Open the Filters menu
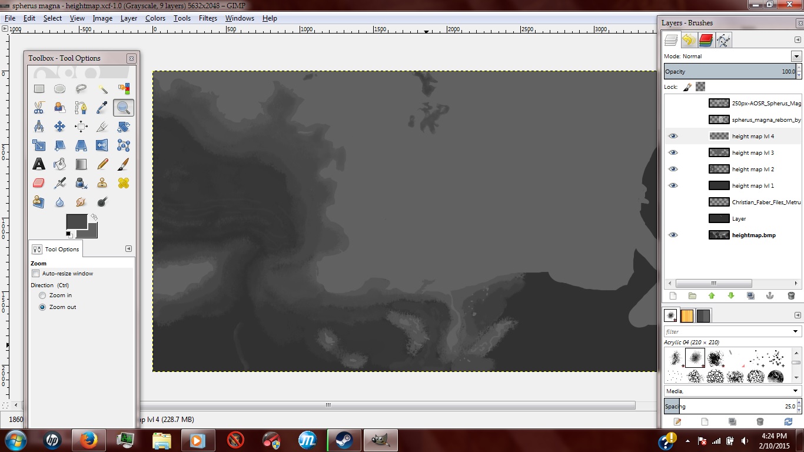804x452 pixels. (207, 18)
